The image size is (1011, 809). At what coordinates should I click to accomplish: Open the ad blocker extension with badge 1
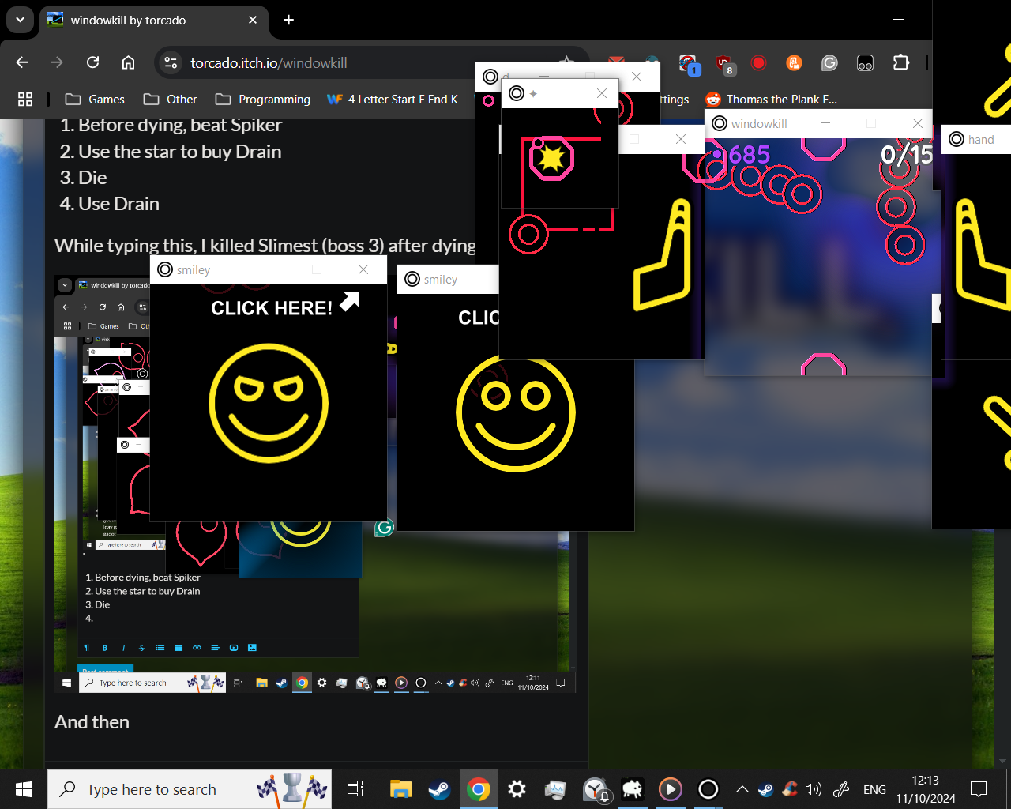(x=689, y=63)
